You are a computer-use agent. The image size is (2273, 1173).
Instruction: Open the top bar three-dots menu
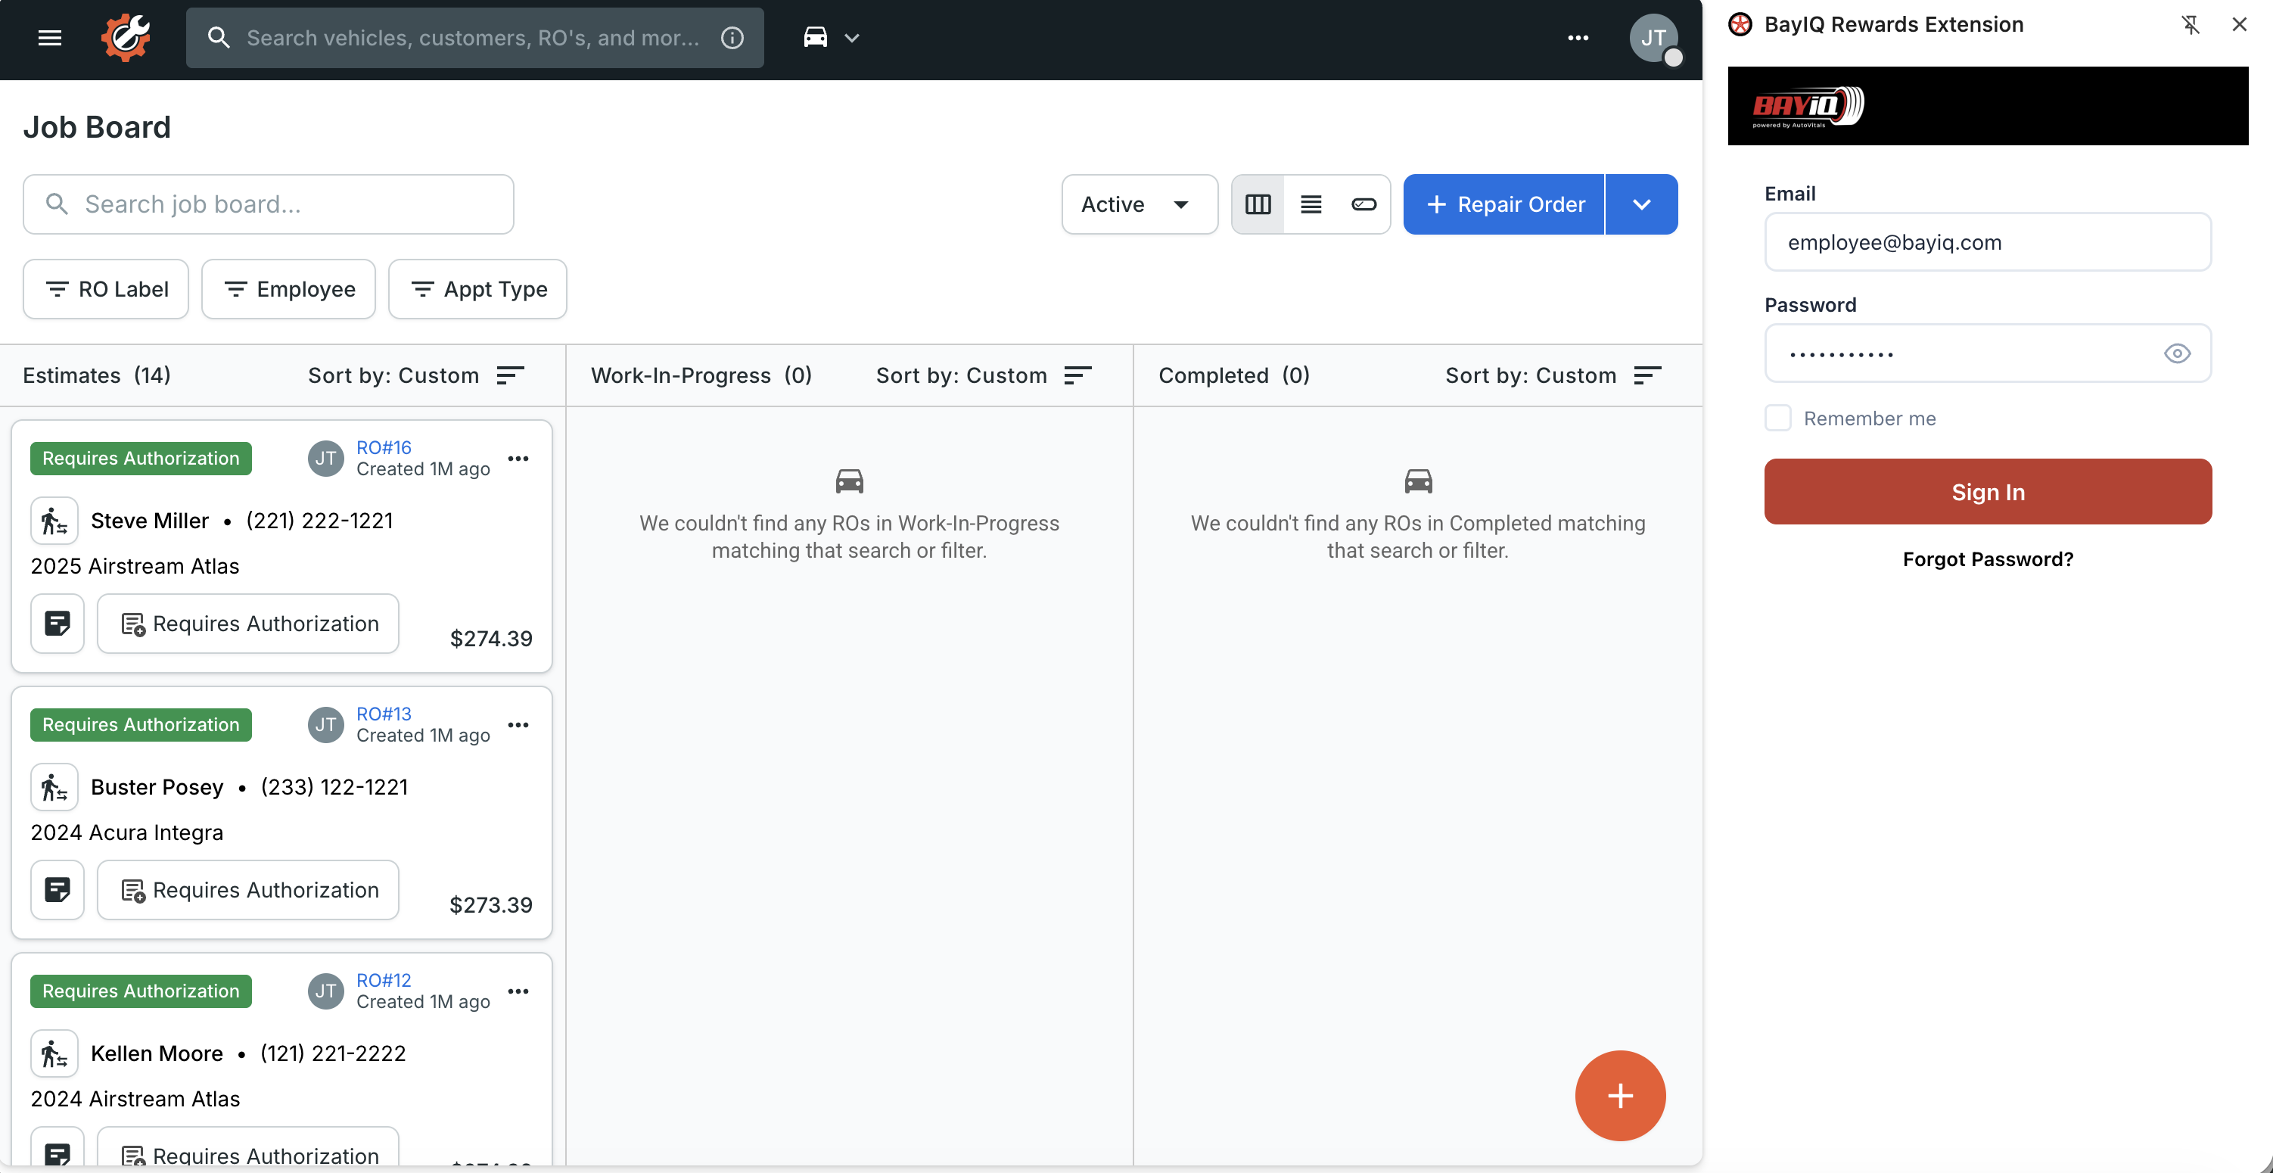(1578, 38)
